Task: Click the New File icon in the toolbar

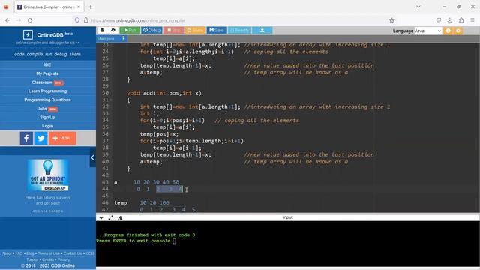Action: coord(103,30)
